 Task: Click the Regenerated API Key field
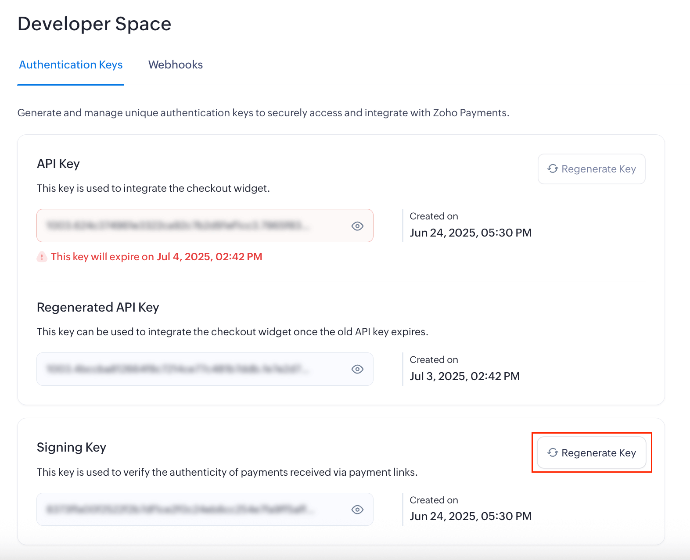click(x=193, y=369)
